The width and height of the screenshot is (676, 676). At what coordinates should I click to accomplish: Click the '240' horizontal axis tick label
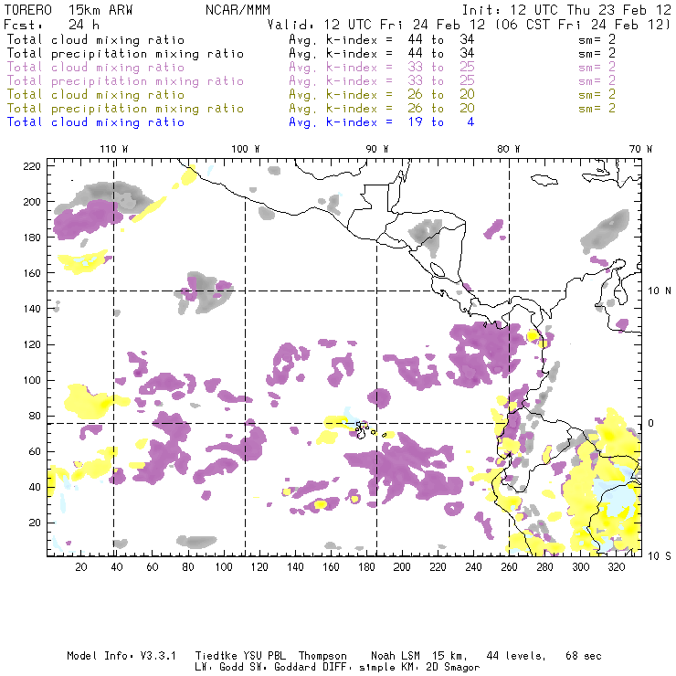coord(473,567)
